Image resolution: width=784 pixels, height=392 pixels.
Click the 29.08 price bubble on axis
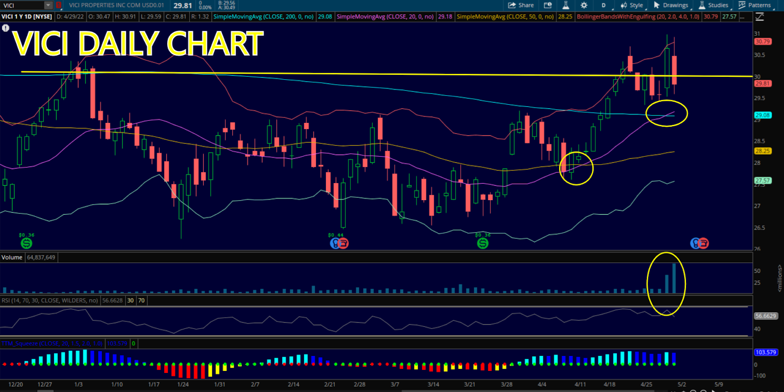click(x=762, y=115)
